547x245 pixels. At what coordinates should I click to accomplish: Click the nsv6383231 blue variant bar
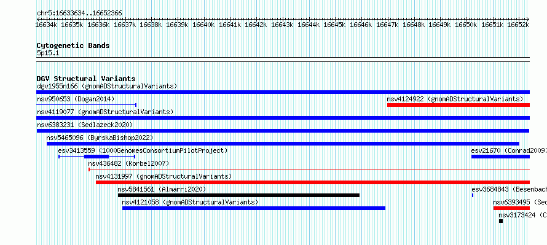pos(283,131)
